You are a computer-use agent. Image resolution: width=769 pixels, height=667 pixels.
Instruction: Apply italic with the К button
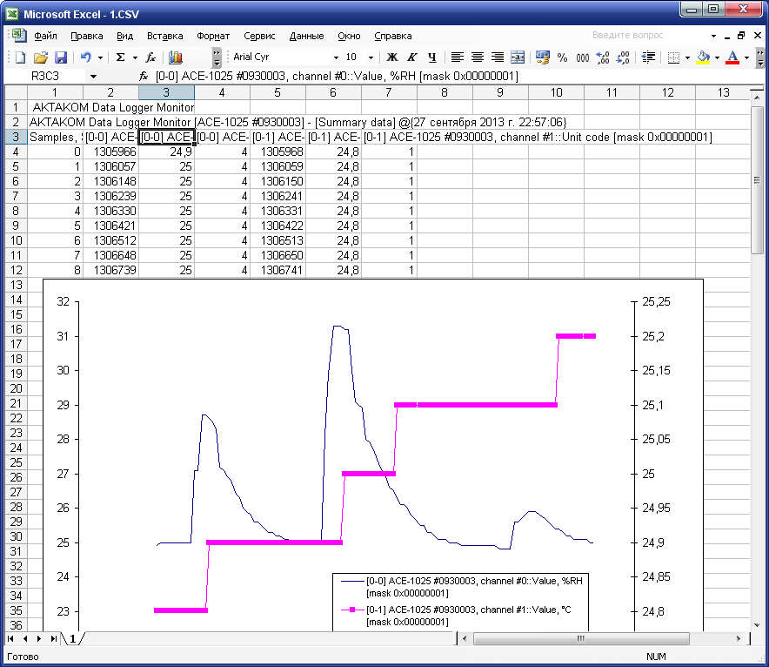pos(412,57)
